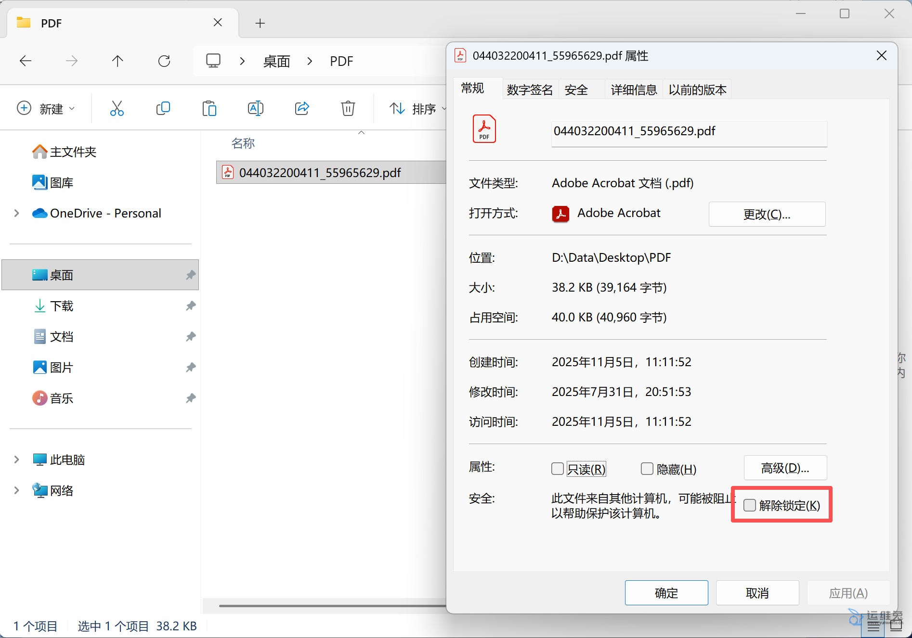Expand 此电脑 in the sidebar
The width and height of the screenshot is (912, 638).
point(16,459)
